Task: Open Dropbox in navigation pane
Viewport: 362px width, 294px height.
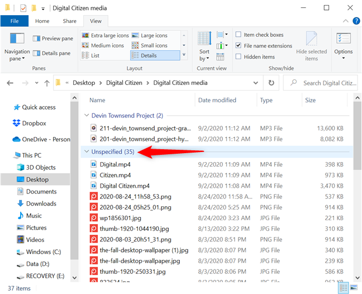Action: (x=29, y=123)
